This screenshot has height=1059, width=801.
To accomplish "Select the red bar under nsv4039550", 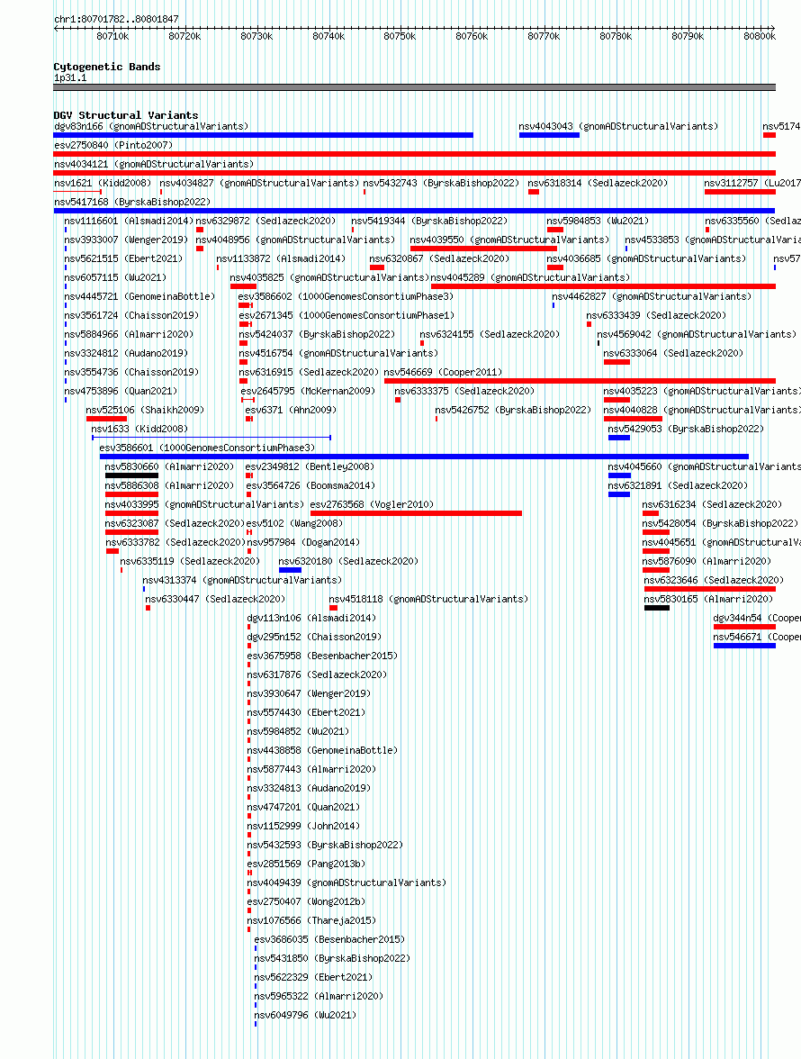I will [483, 249].
